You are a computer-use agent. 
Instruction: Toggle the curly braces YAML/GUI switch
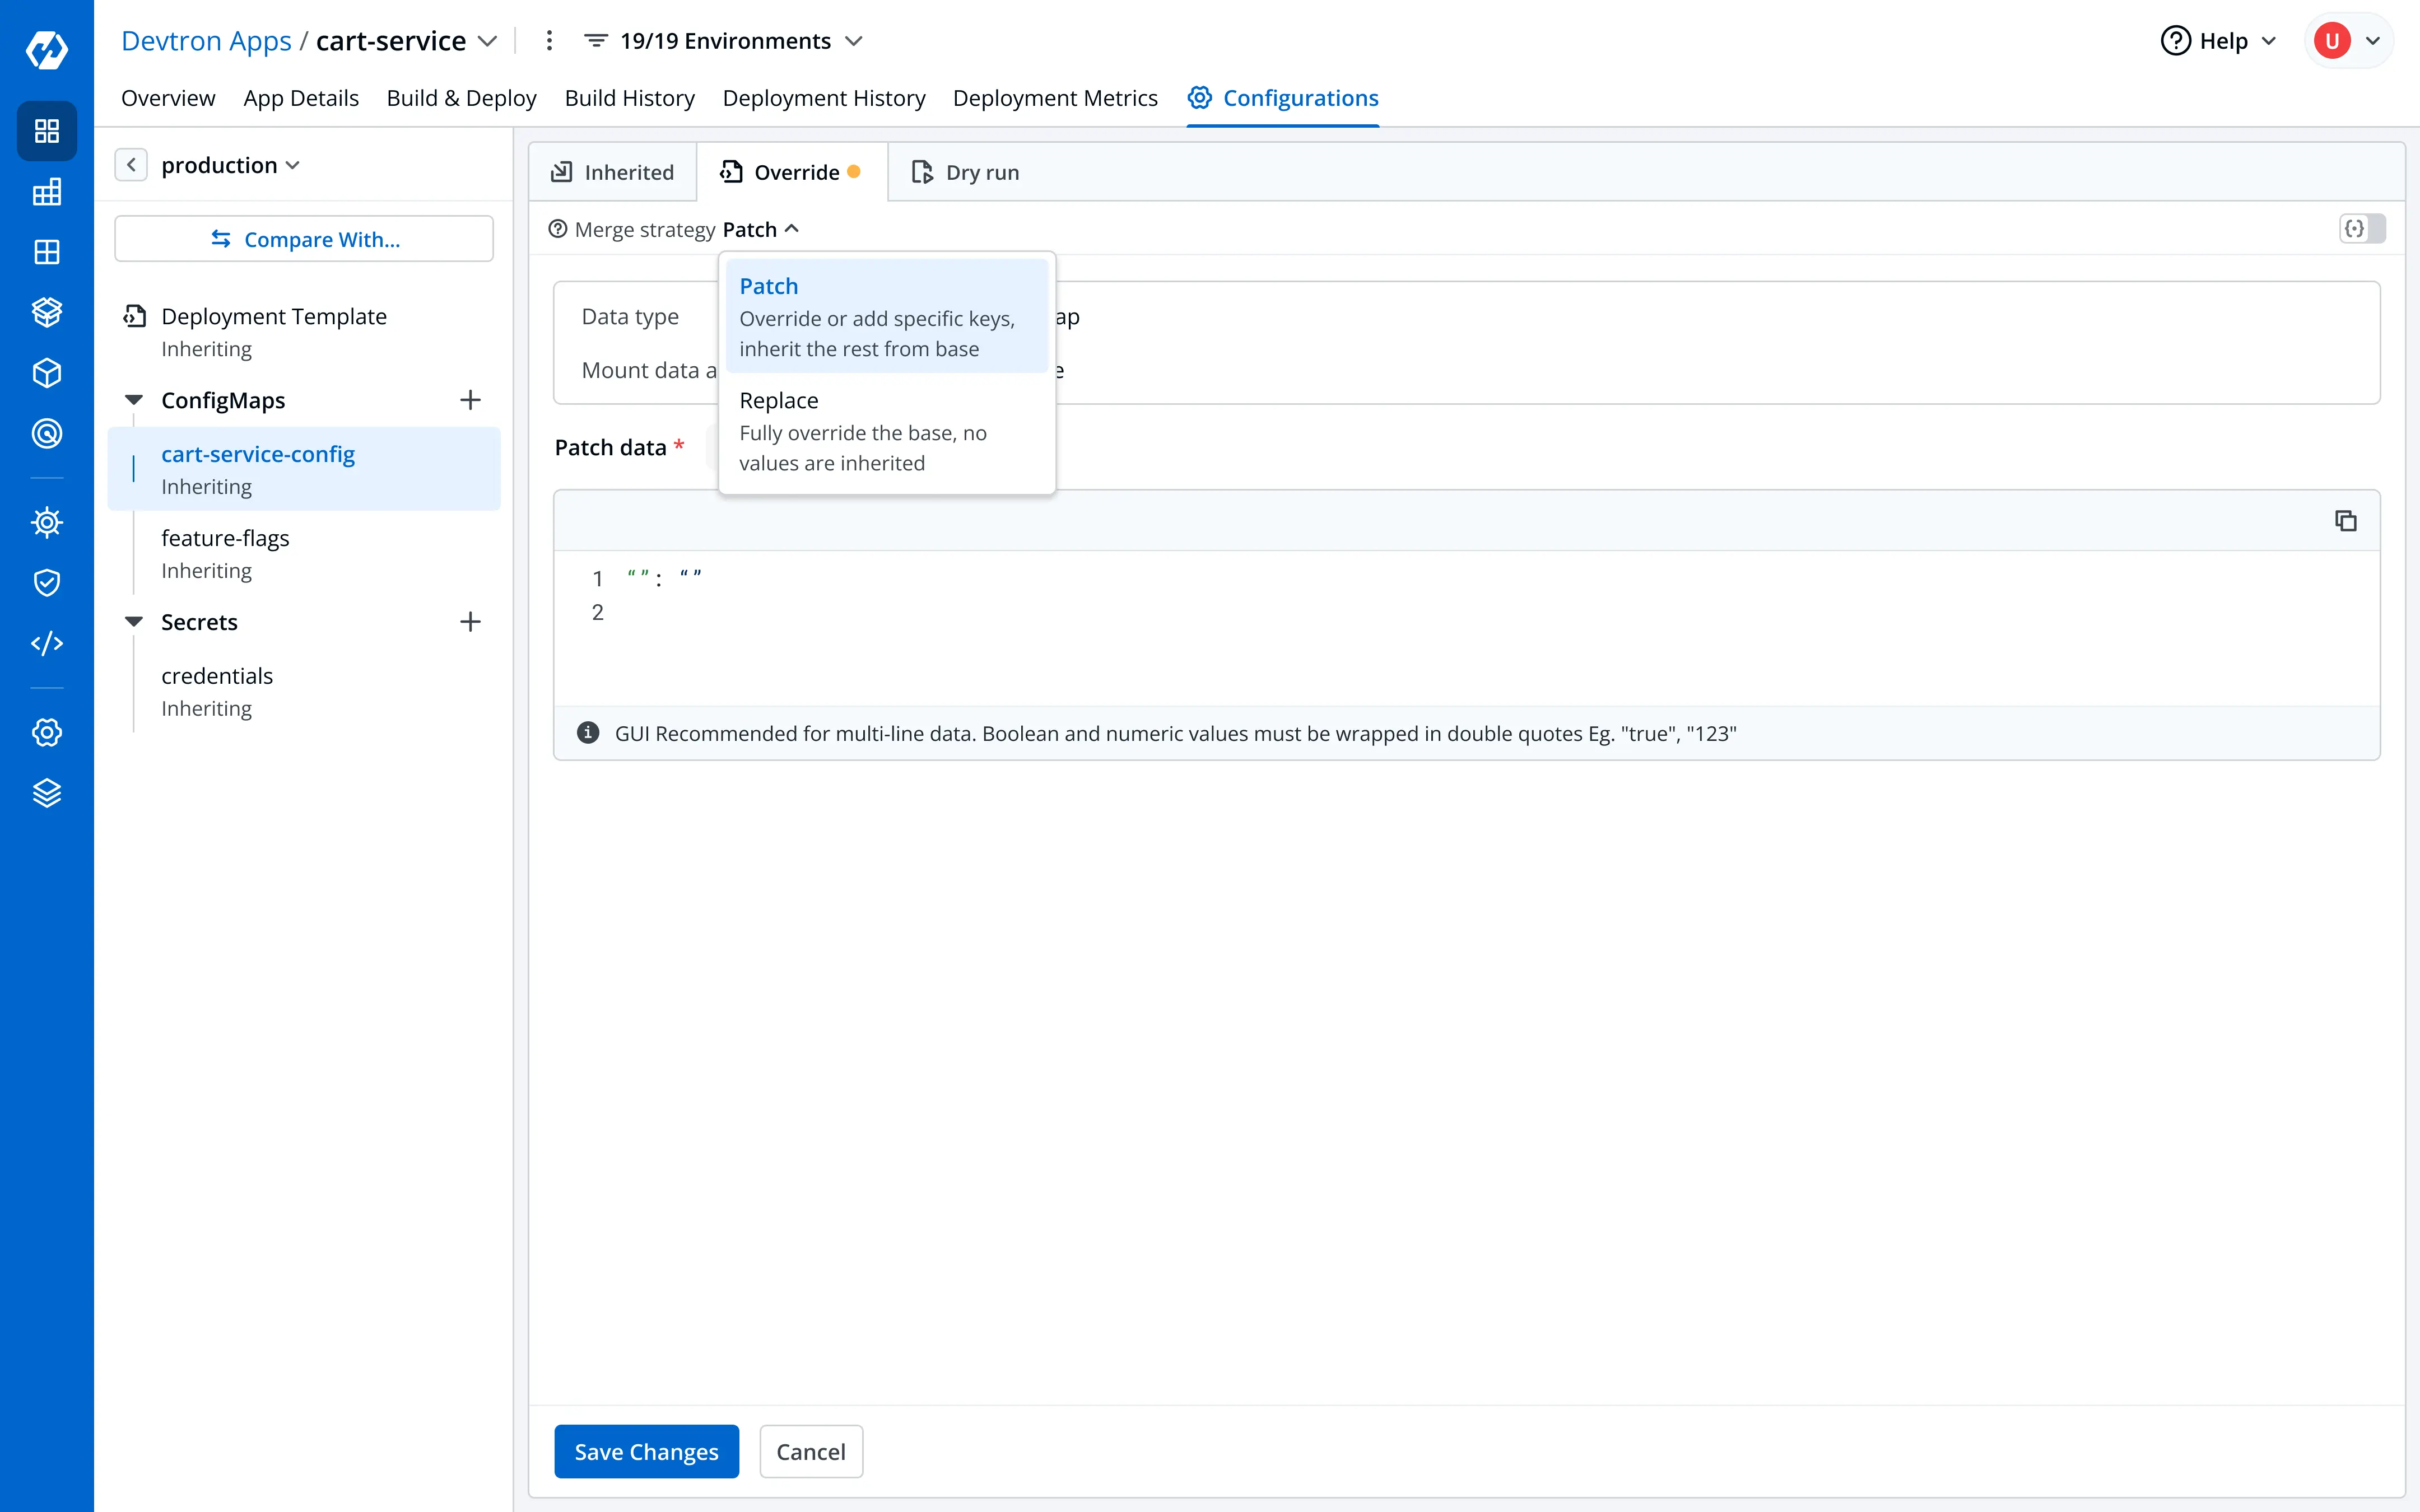[x=2362, y=229]
